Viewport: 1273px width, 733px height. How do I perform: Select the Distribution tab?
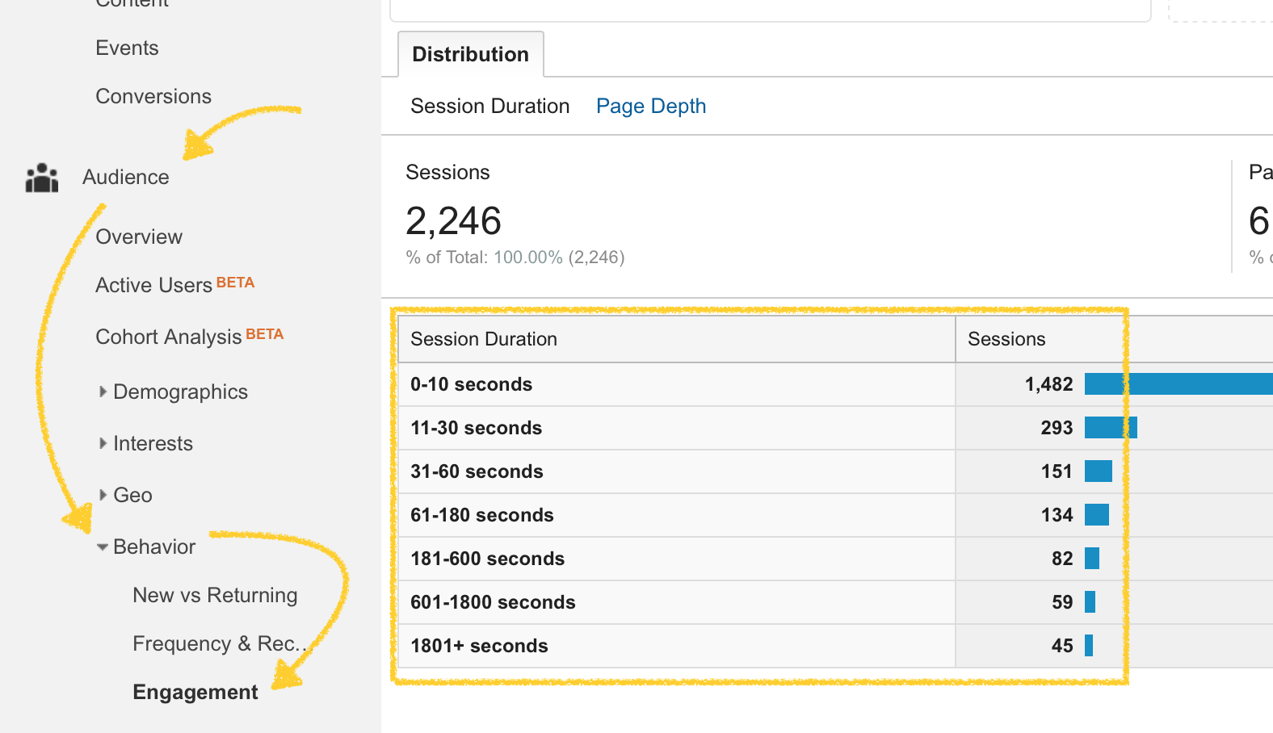pos(471,54)
